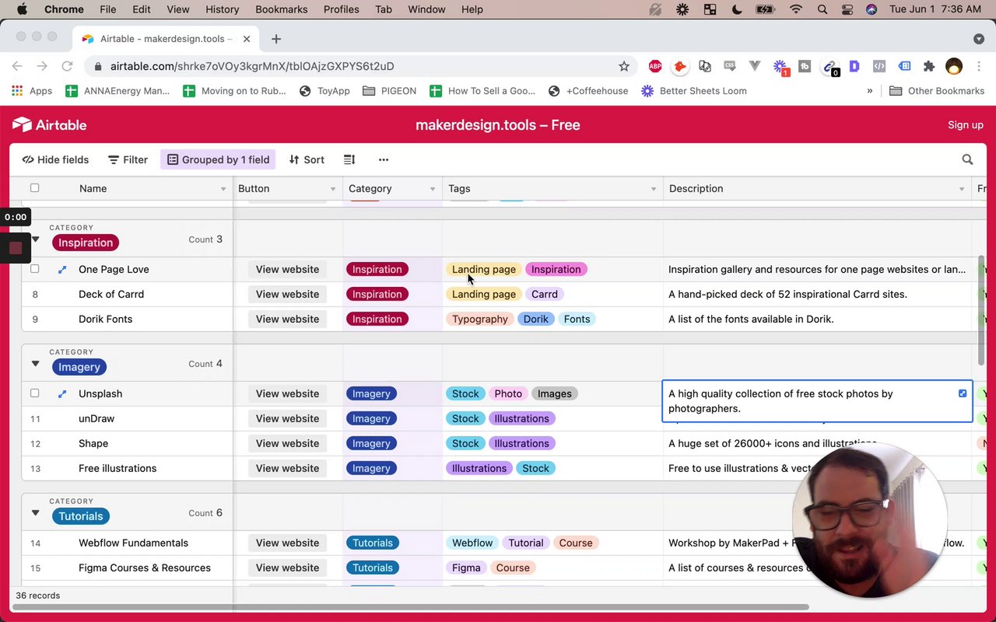996x622 pixels.
Task: Open the Profiles menu
Action: 341,9
